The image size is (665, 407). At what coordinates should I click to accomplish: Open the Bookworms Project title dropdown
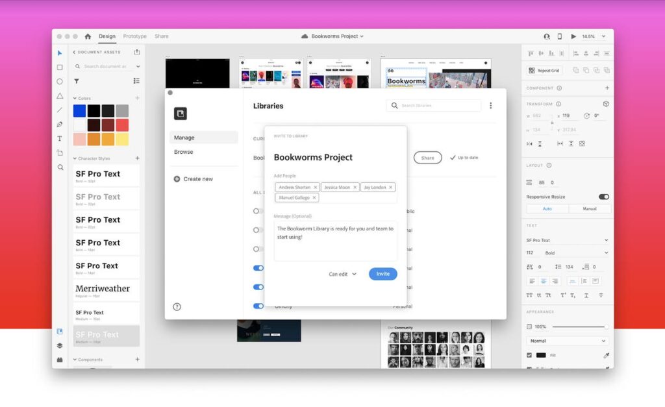point(337,36)
